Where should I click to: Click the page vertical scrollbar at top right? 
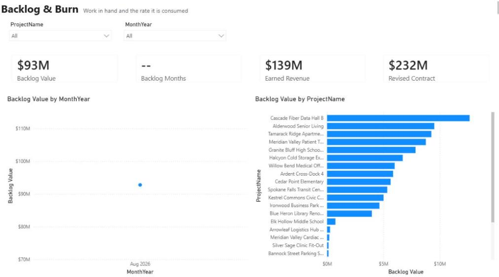point(498,7)
